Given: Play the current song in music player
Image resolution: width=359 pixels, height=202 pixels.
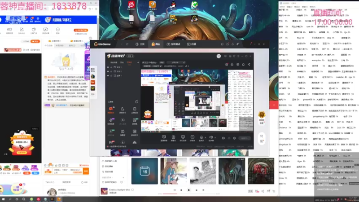Looking at the screenshot, I should [189, 190].
